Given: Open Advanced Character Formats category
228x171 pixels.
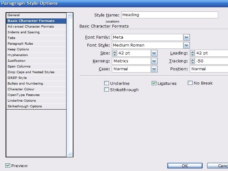Looking at the screenshot, I should click(x=36, y=27).
